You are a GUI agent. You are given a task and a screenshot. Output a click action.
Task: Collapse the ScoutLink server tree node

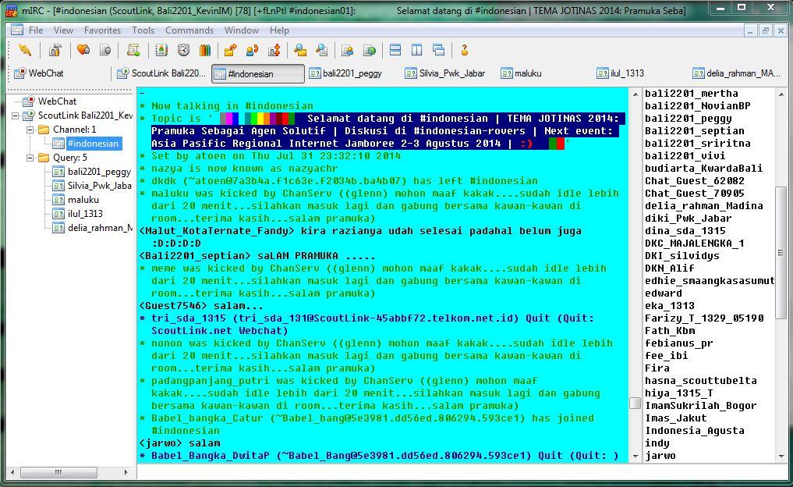point(16,116)
